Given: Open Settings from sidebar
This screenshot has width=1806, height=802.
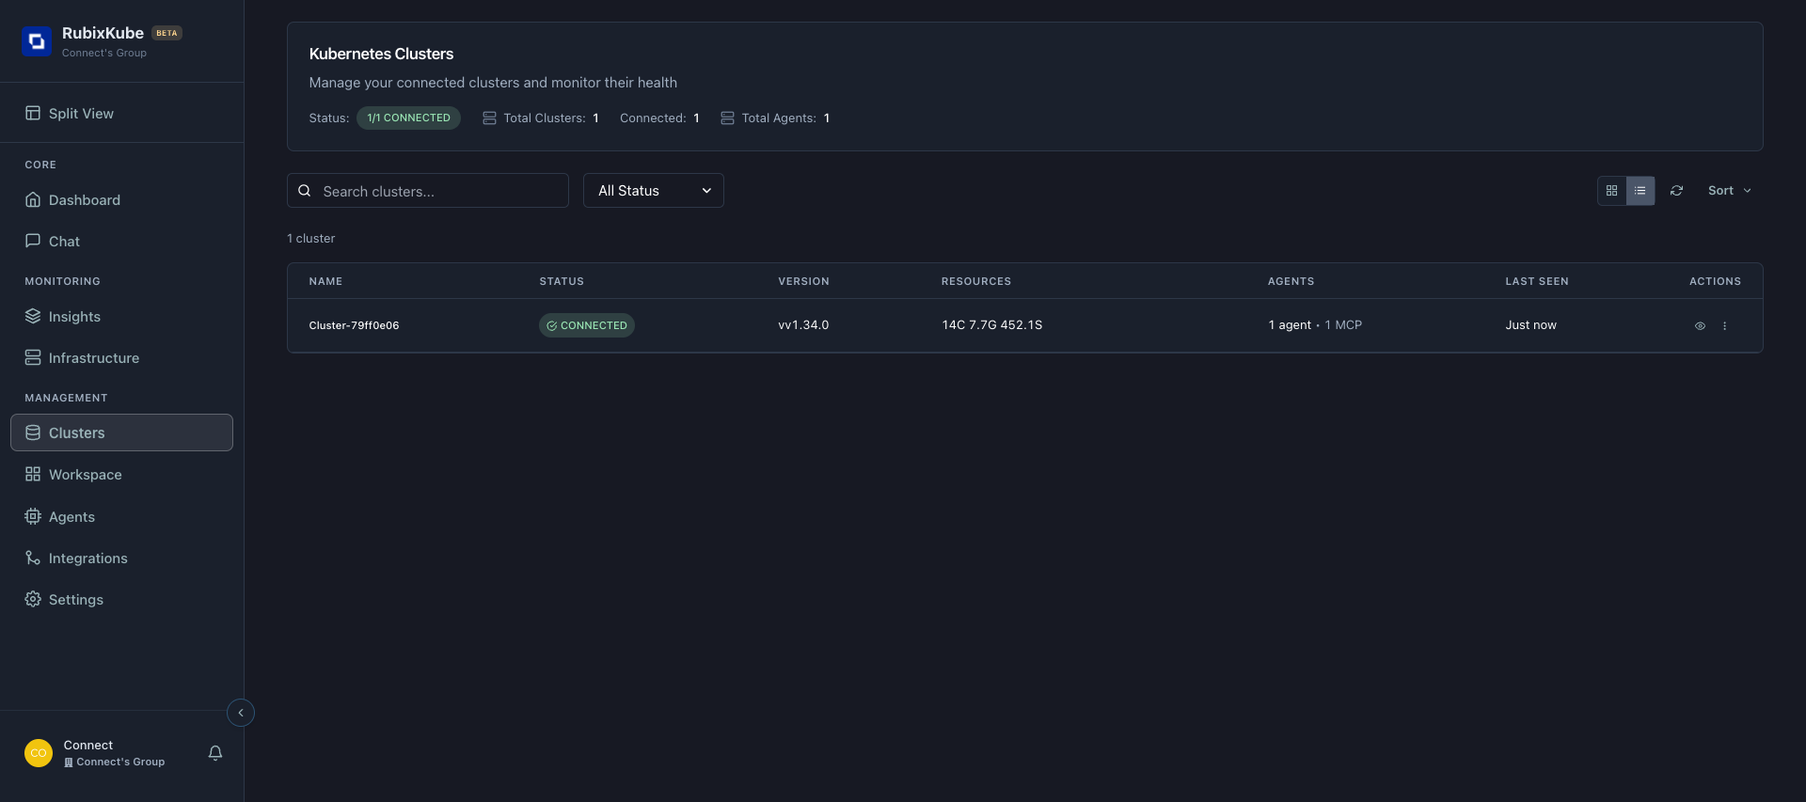Looking at the screenshot, I should (121, 600).
